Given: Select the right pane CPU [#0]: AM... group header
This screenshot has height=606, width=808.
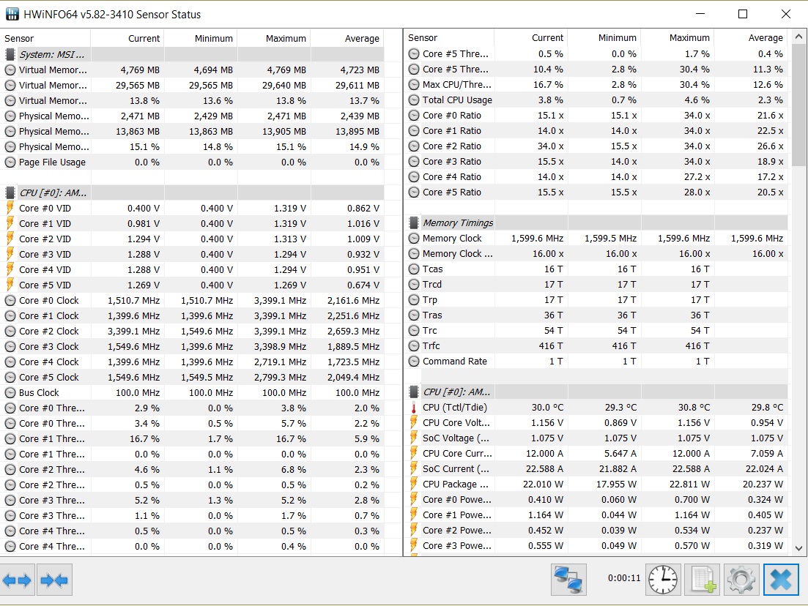Looking at the screenshot, I should (x=596, y=392).
